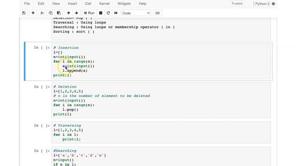Open the View menu
The width and height of the screenshot is (296, 166).
56,4
